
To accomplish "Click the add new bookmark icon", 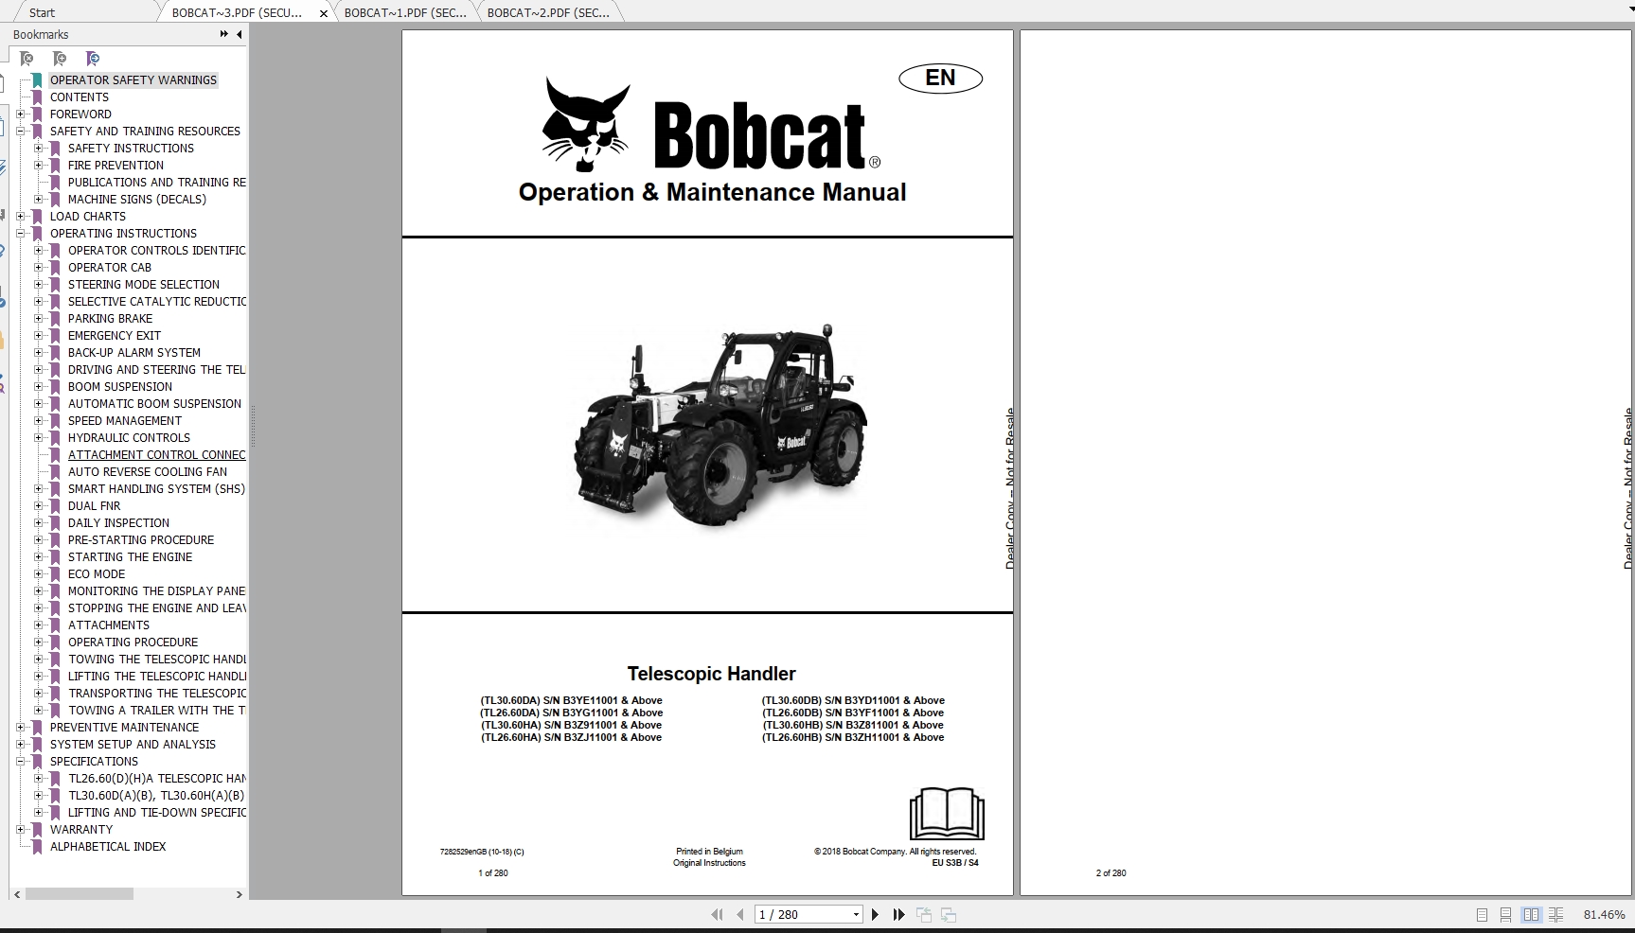I will pos(61,59).
